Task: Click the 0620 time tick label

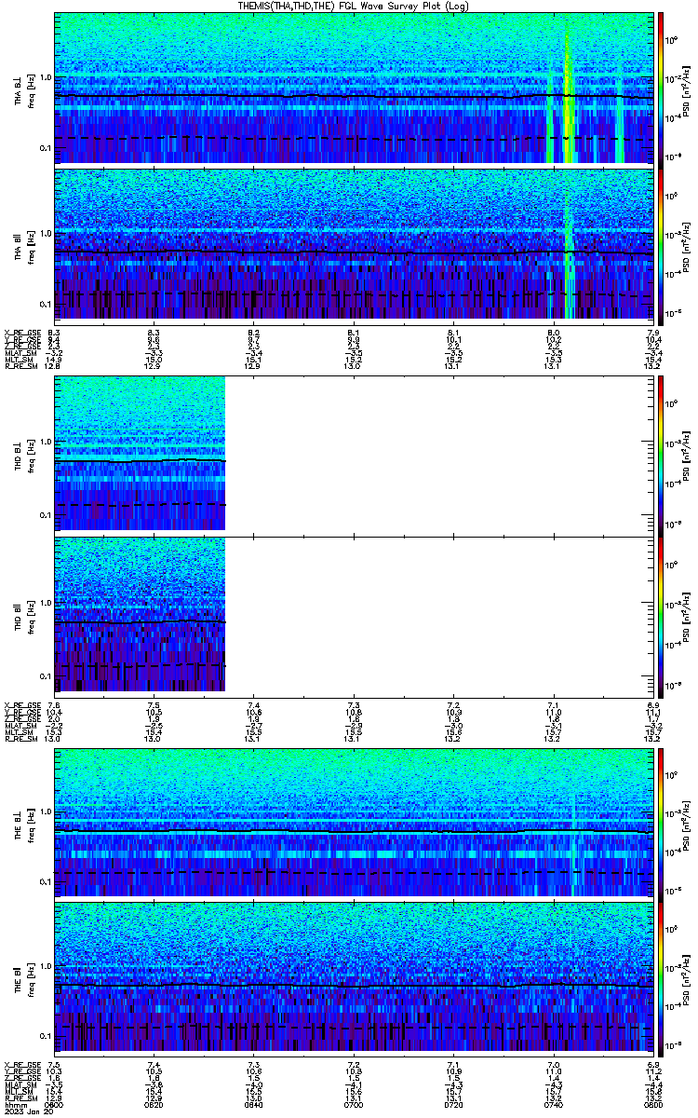Action: (154, 1104)
